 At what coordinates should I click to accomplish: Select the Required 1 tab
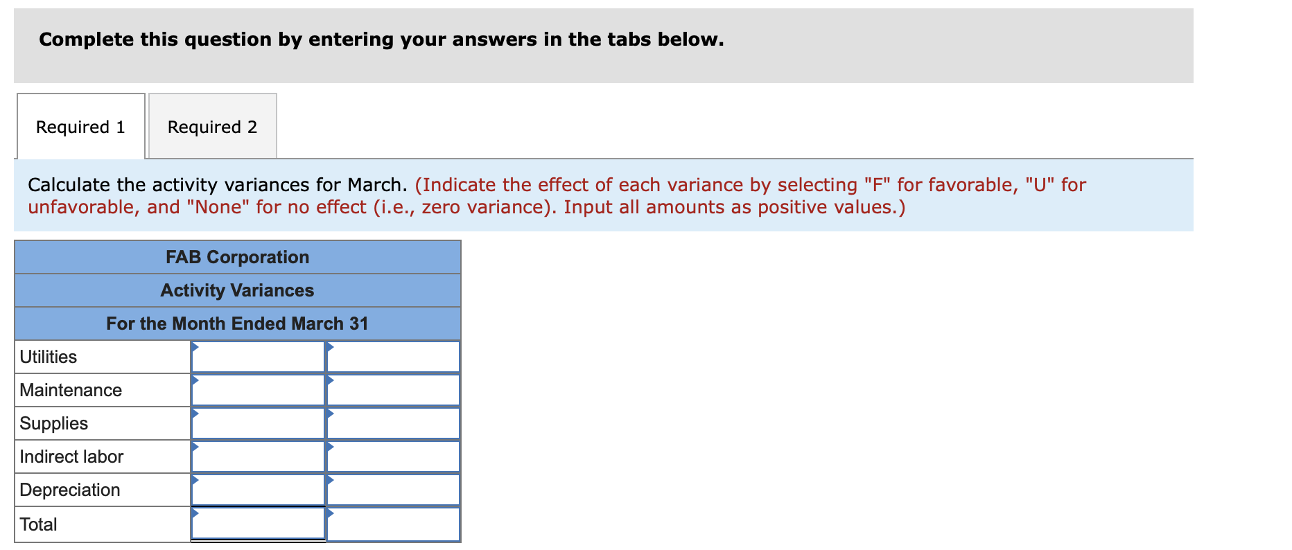pos(80,126)
